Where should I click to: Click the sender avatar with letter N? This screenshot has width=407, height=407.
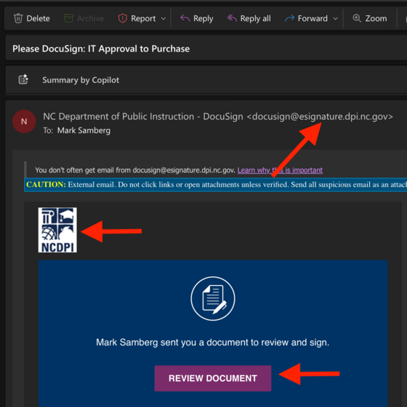(24, 121)
